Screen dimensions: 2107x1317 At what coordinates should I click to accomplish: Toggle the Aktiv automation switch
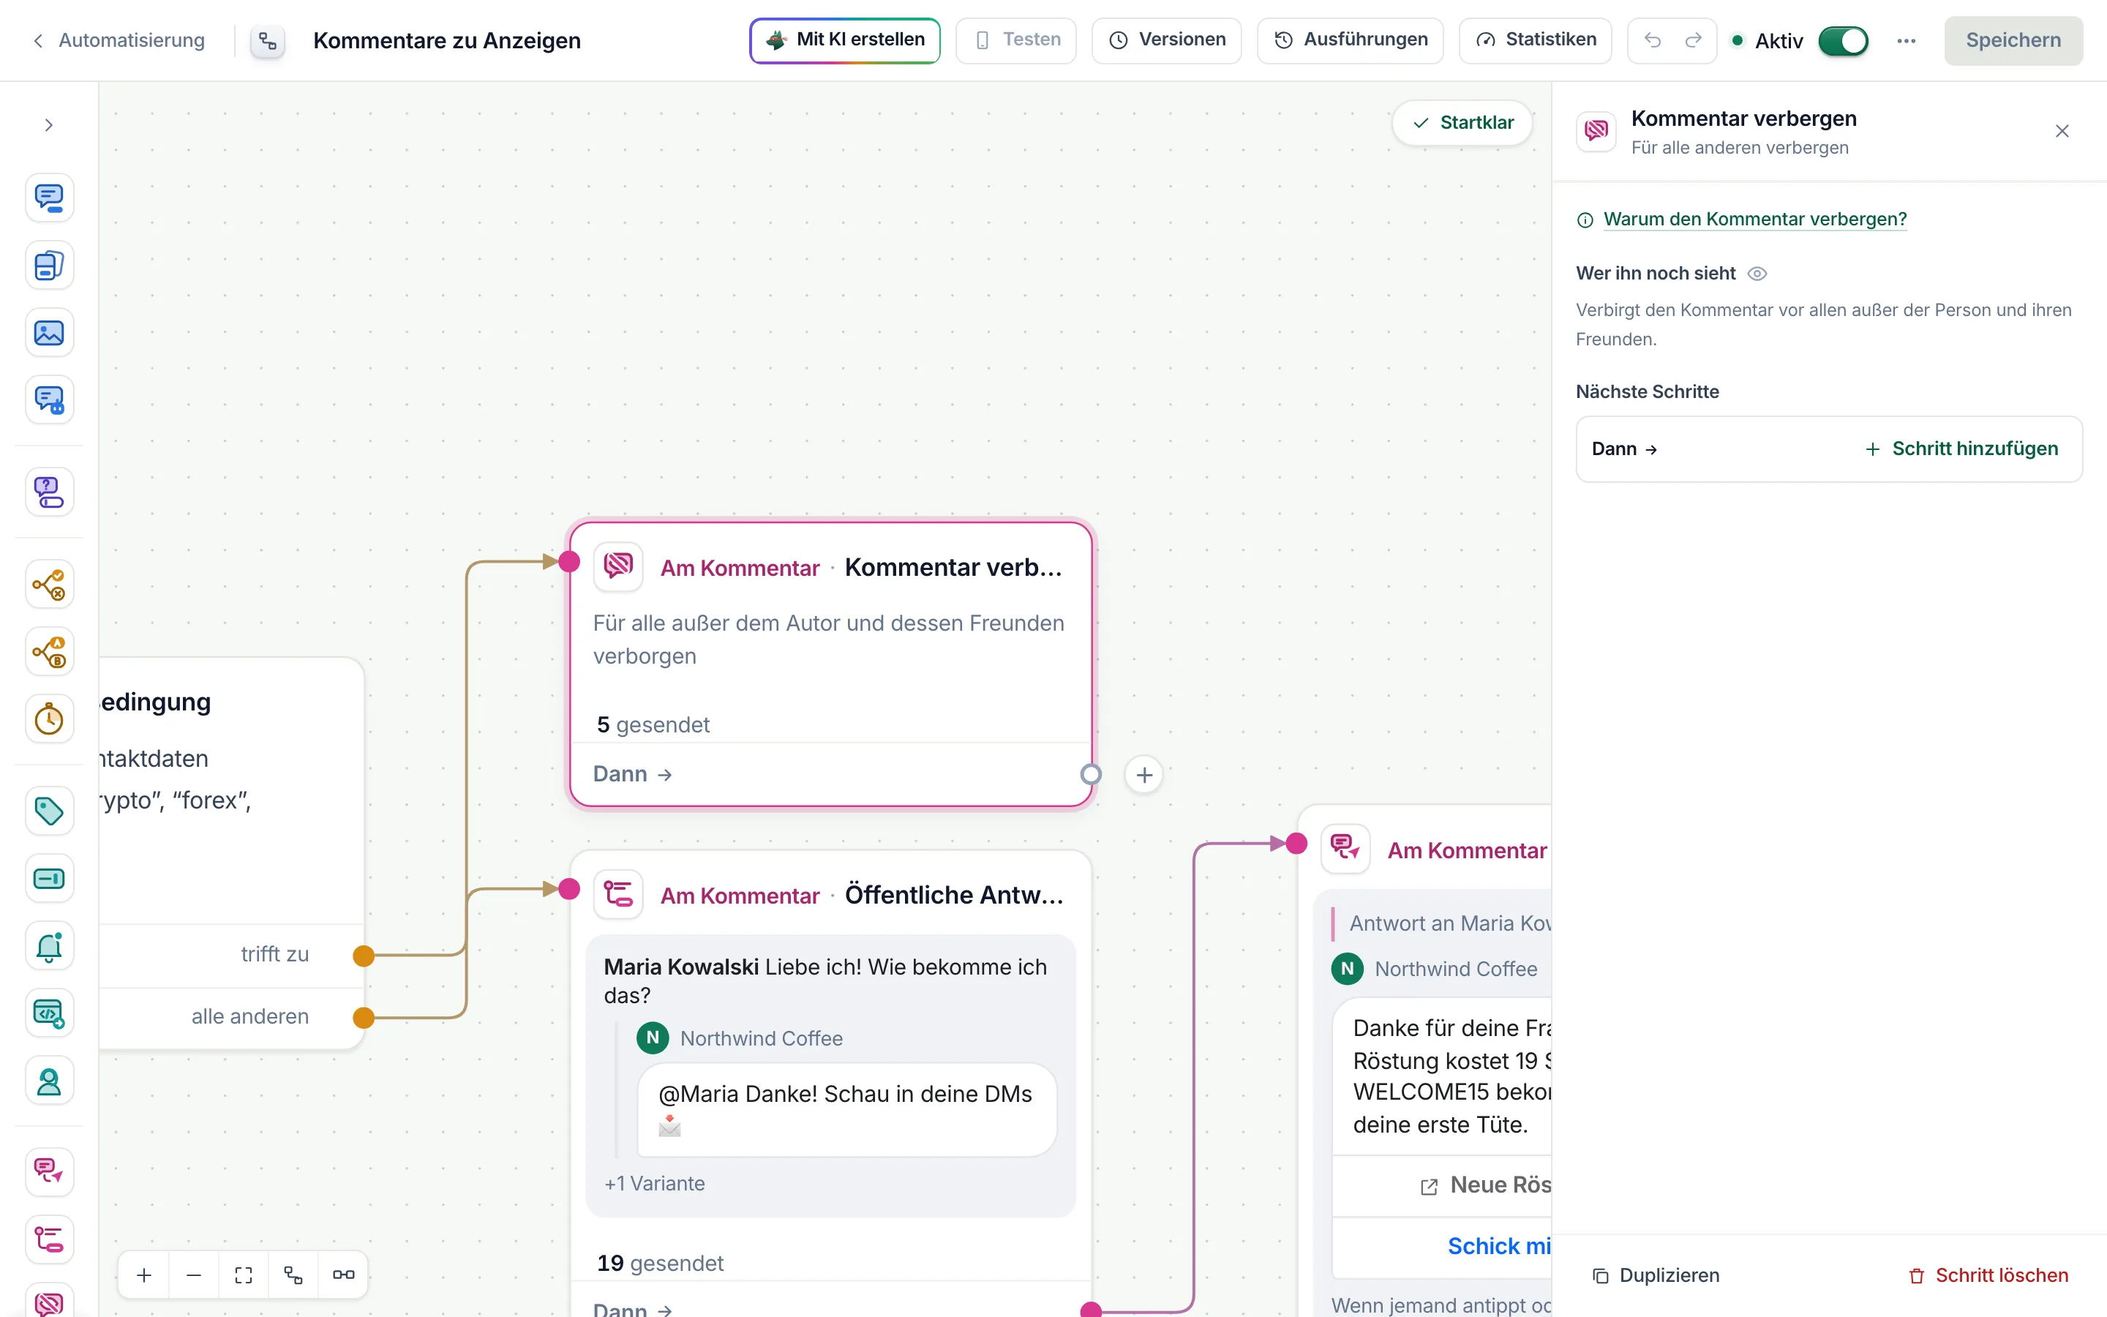1843,41
